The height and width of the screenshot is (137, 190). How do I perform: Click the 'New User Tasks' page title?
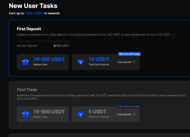click(33, 6)
